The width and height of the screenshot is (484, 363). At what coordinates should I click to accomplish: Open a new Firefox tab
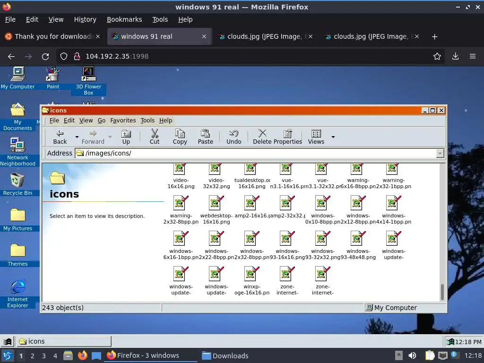pos(434,37)
